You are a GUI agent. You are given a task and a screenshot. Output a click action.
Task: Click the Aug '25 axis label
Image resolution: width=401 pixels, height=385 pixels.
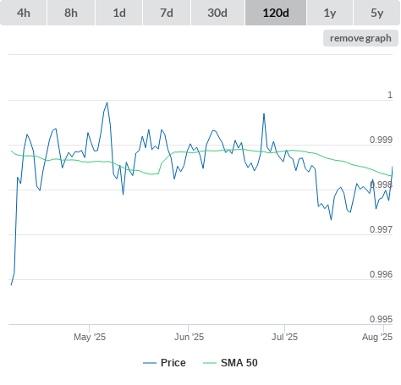click(x=377, y=337)
